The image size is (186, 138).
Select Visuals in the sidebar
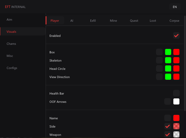click(23, 31)
